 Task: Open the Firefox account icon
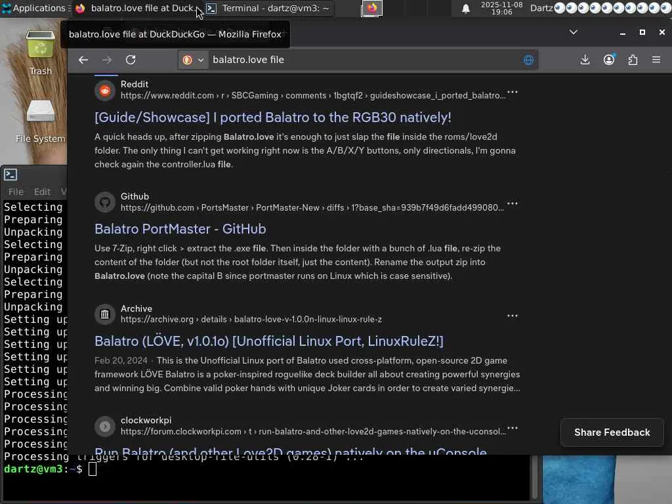pyautogui.click(x=609, y=60)
